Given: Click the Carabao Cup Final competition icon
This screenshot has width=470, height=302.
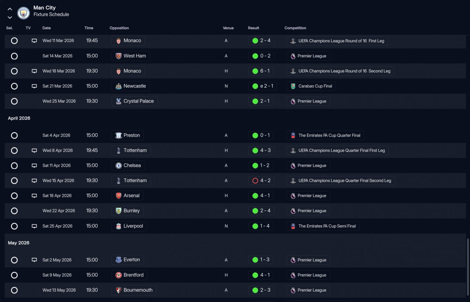Looking at the screenshot, I should pyautogui.click(x=293, y=86).
